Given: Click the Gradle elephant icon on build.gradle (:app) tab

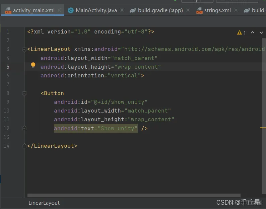Looking at the screenshot, I should coord(133,10).
